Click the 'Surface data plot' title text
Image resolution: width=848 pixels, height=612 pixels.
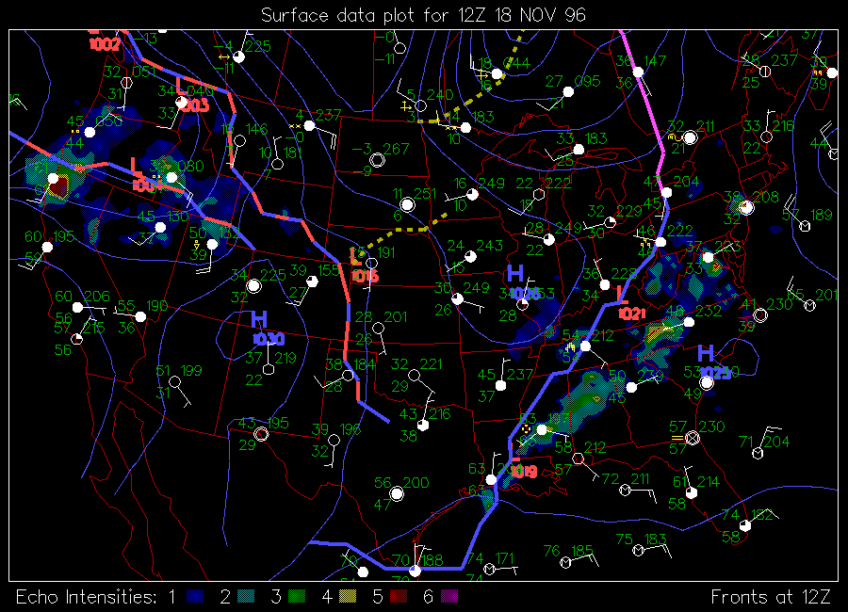pyautogui.click(x=423, y=15)
